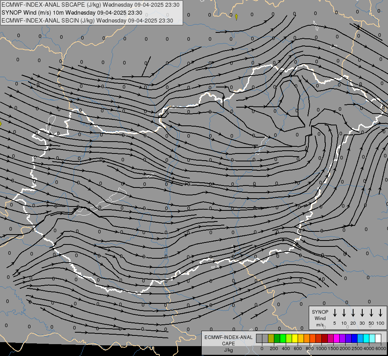Click the 400 value on CAPE scale

tap(286, 348)
